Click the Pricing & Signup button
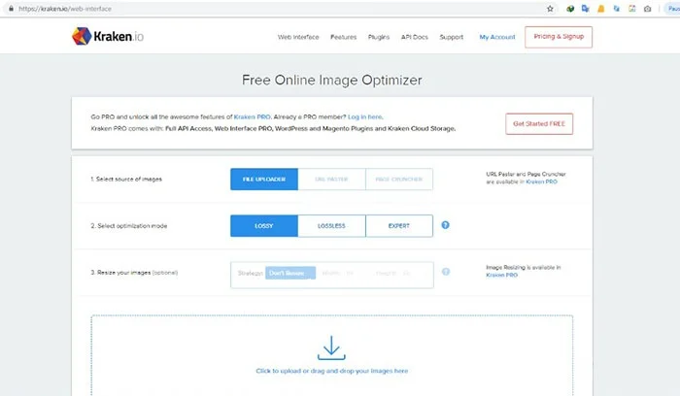Viewport: 680px width, 396px height. (559, 37)
